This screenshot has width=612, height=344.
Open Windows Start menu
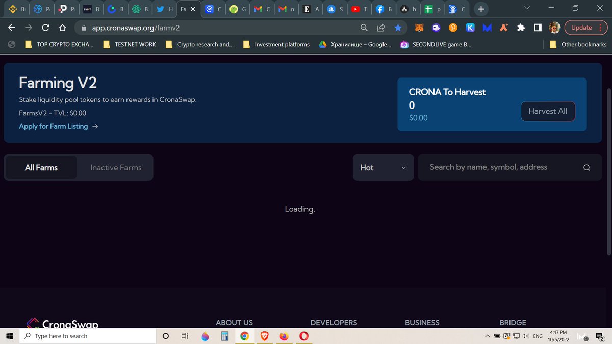(9, 336)
